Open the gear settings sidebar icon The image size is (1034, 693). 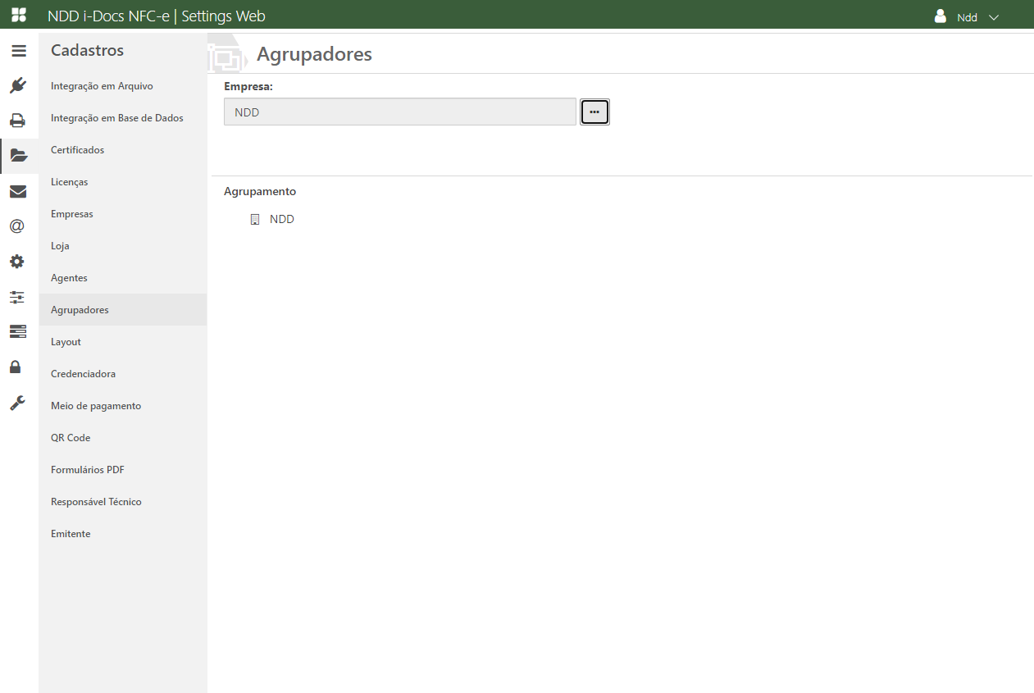17,262
